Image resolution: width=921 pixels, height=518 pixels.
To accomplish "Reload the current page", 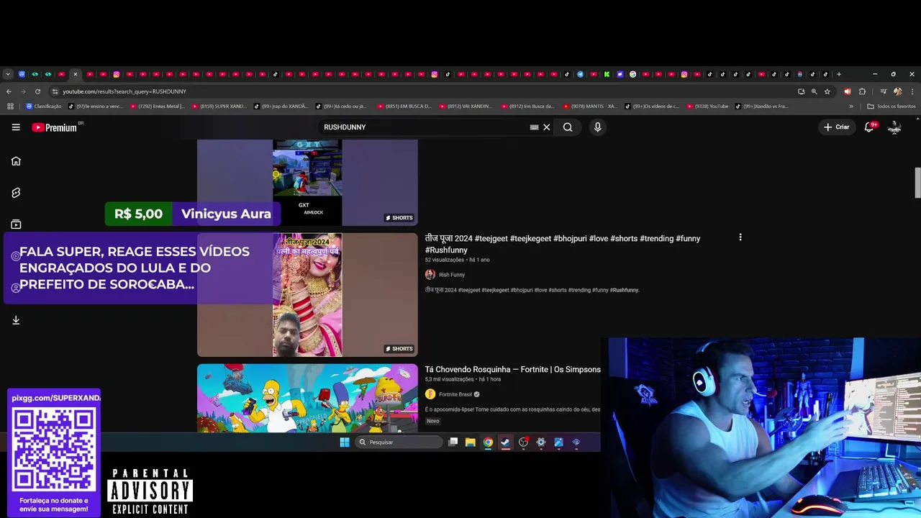I will [x=37, y=91].
